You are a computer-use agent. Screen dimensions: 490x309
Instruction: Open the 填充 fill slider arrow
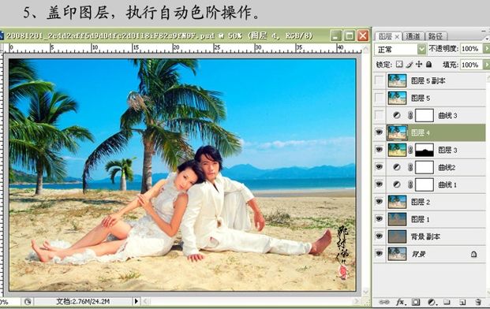pyautogui.click(x=486, y=65)
